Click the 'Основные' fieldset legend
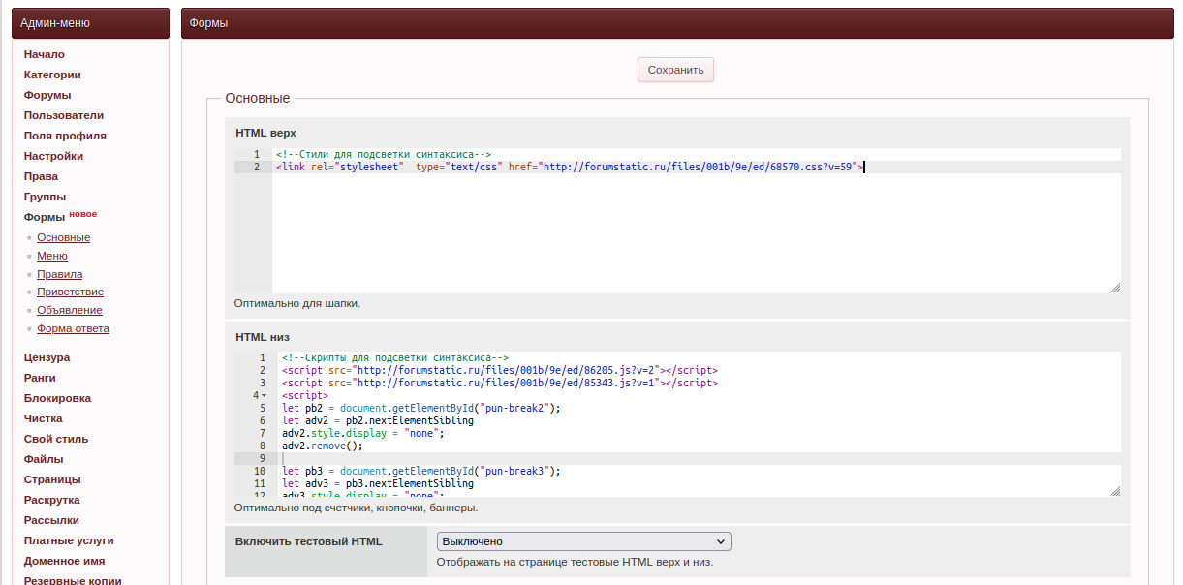 pyautogui.click(x=258, y=98)
